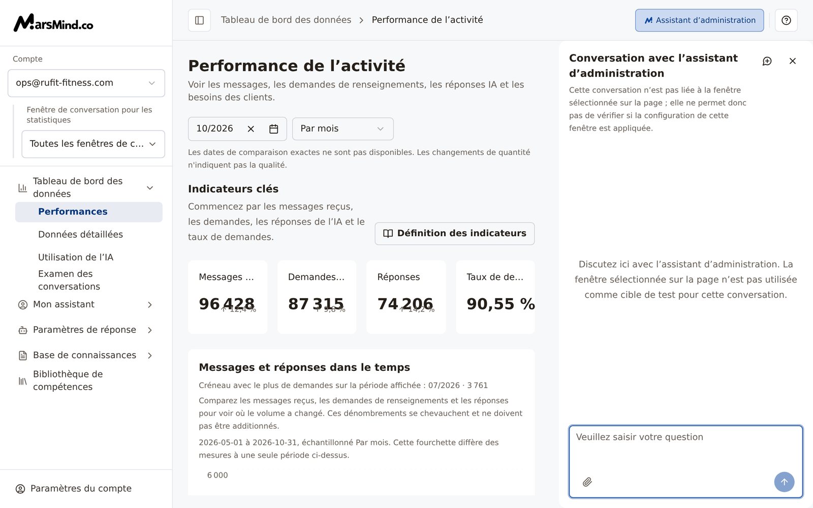The image size is (813, 508).
Task: Click the Tableau de bord chart icon
Action: pyautogui.click(x=22, y=188)
